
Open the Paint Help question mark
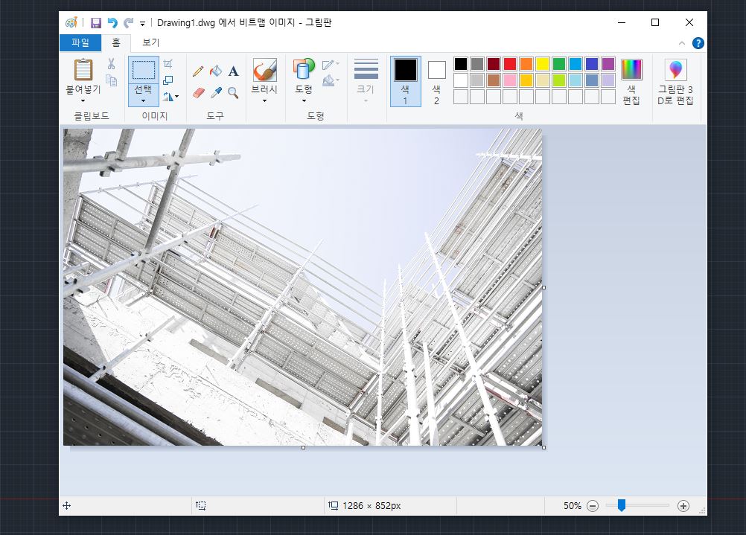pyautogui.click(x=698, y=43)
